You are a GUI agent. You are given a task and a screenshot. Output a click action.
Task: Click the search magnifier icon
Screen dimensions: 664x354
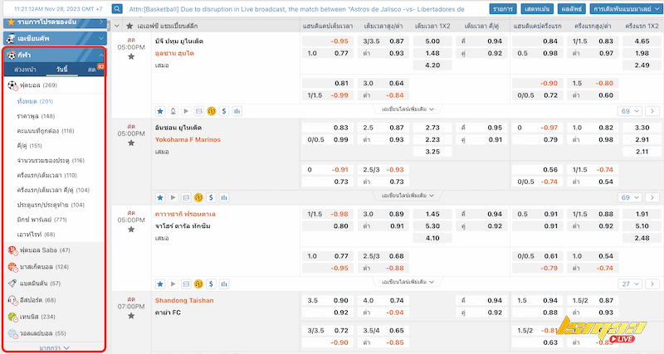[117, 8]
